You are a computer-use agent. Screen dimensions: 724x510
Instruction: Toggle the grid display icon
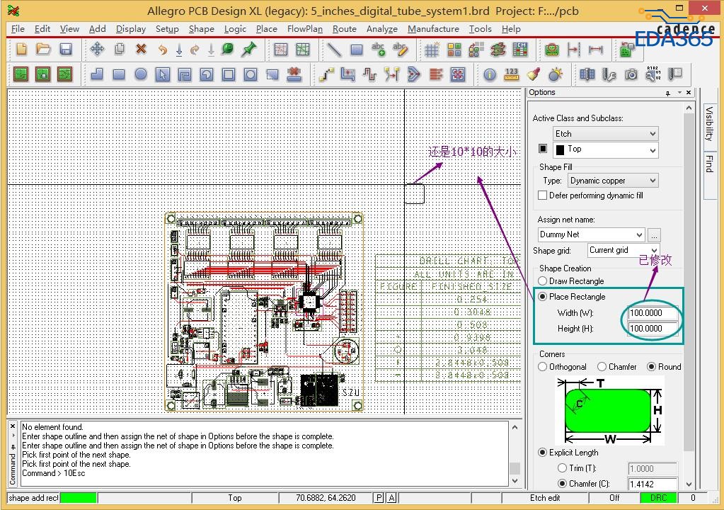pyautogui.click(x=432, y=49)
